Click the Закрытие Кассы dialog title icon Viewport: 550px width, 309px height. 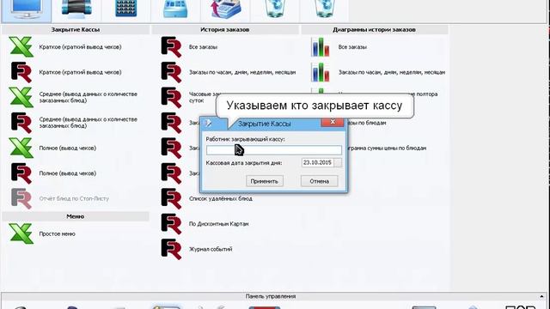coord(208,123)
